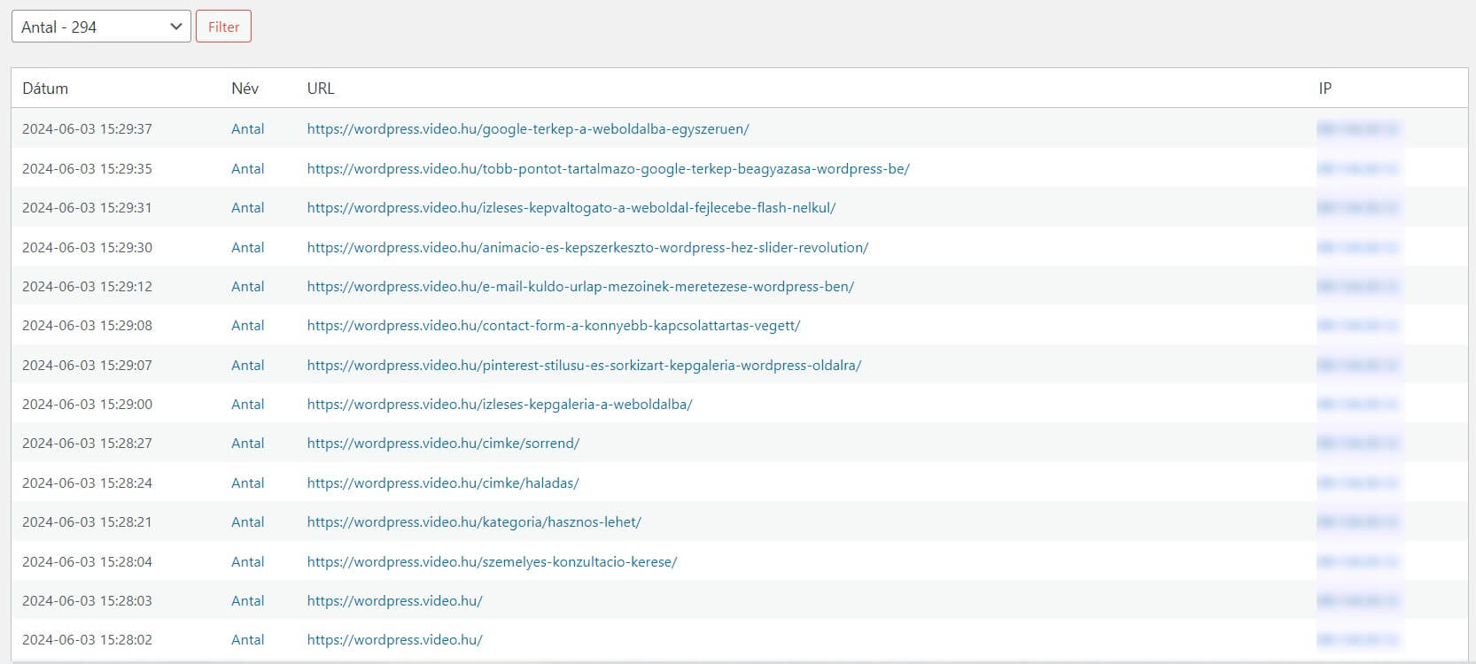
Task: Open the e-mail-kuldo-urlap-mezoinek-meretezese link
Action: tap(580, 287)
